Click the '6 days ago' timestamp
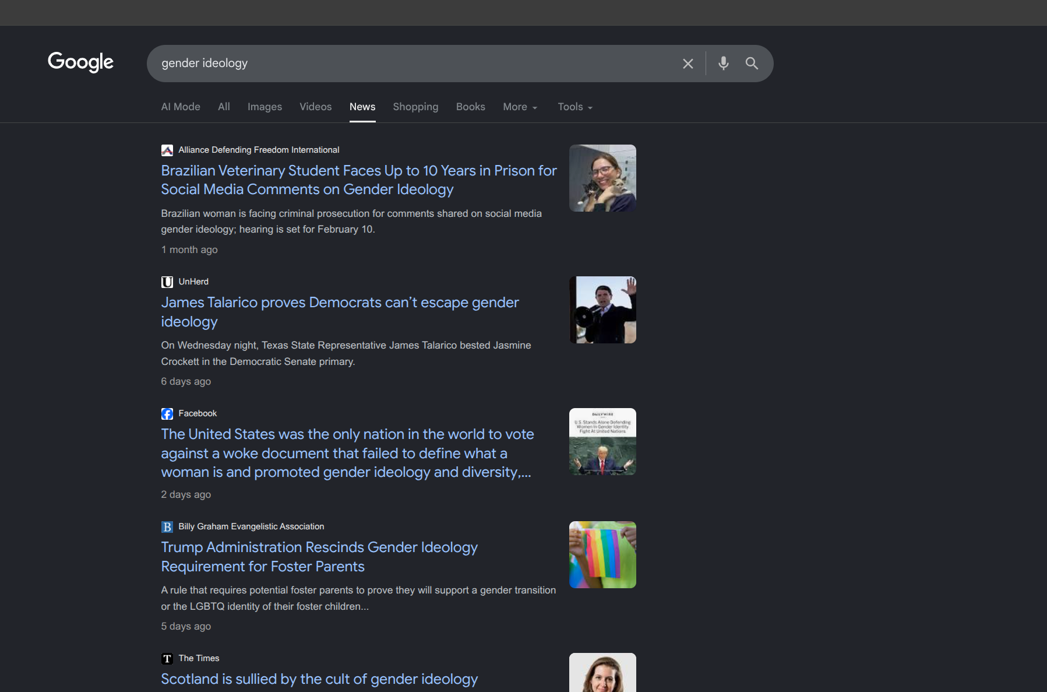The height and width of the screenshot is (692, 1047). (186, 381)
